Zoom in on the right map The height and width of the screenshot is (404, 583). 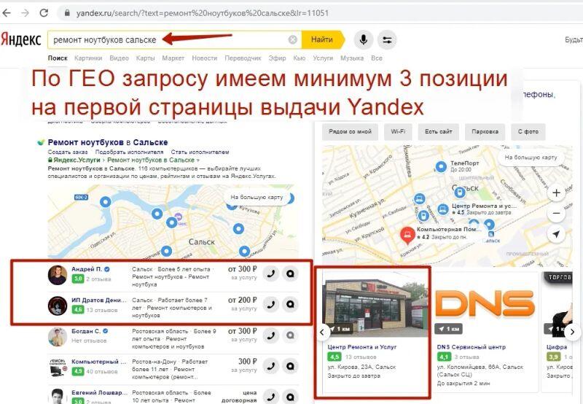pos(556,193)
